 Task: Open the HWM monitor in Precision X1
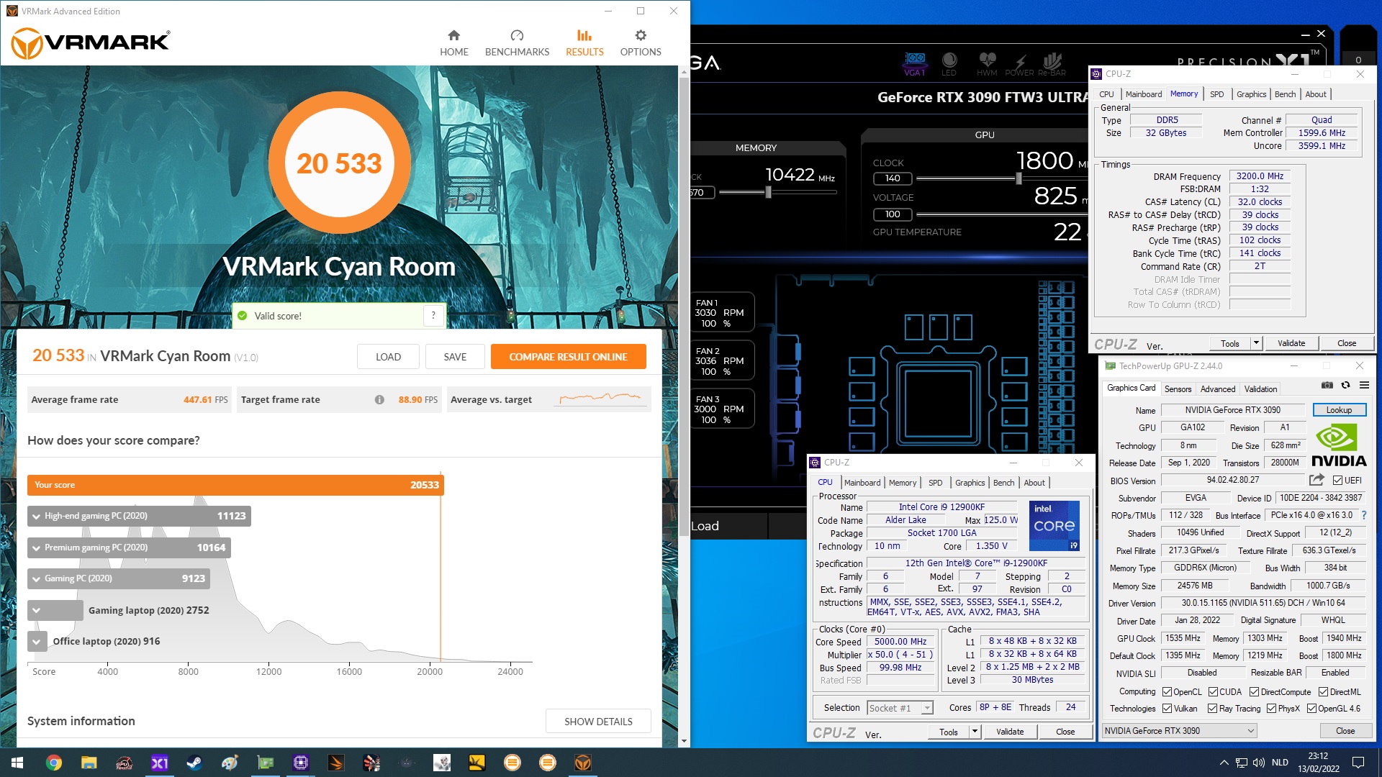[x=987, y=63]
